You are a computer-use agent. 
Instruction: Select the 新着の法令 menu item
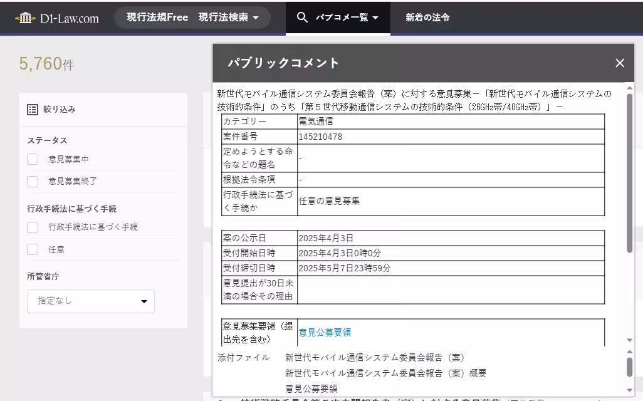[427, 18]
